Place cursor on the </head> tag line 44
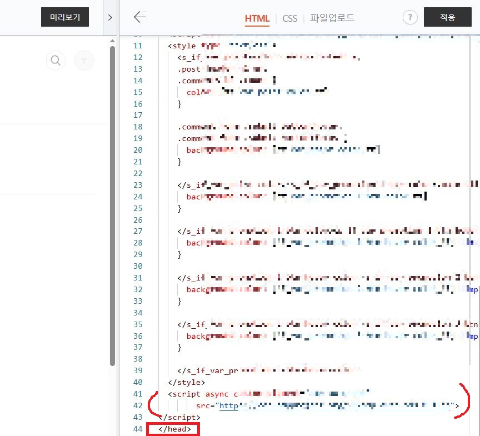 click(175, 429)
